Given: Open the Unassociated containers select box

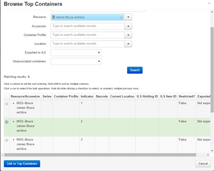Looking at the screenshot, I should [x=76, y=62].
